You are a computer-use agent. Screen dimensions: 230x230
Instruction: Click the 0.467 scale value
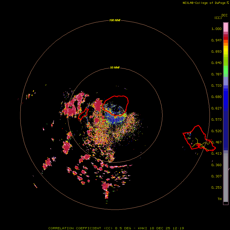(x=216, y=142)
